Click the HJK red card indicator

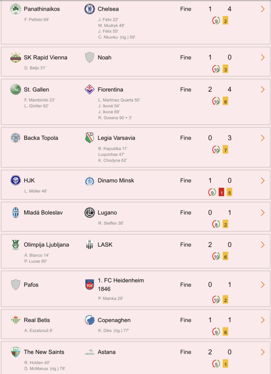coord(221,192)
